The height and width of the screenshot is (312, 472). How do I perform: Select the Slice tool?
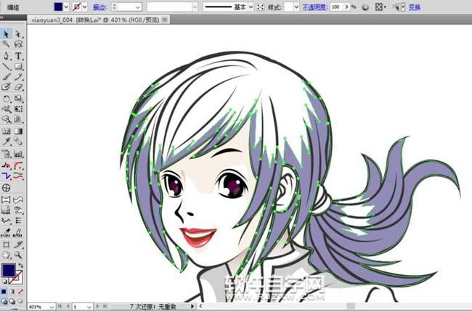(x=18, y=245)
